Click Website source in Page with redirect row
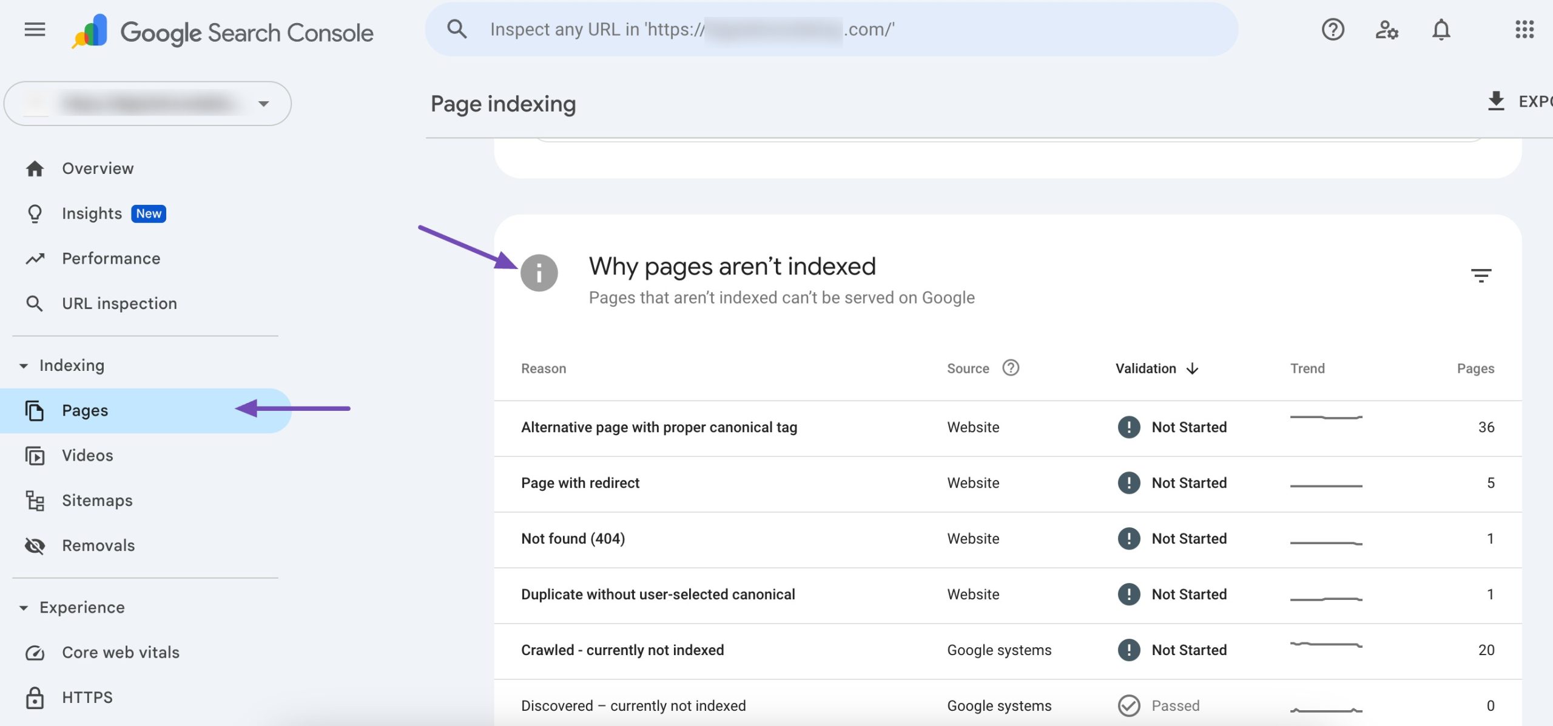 973,483
